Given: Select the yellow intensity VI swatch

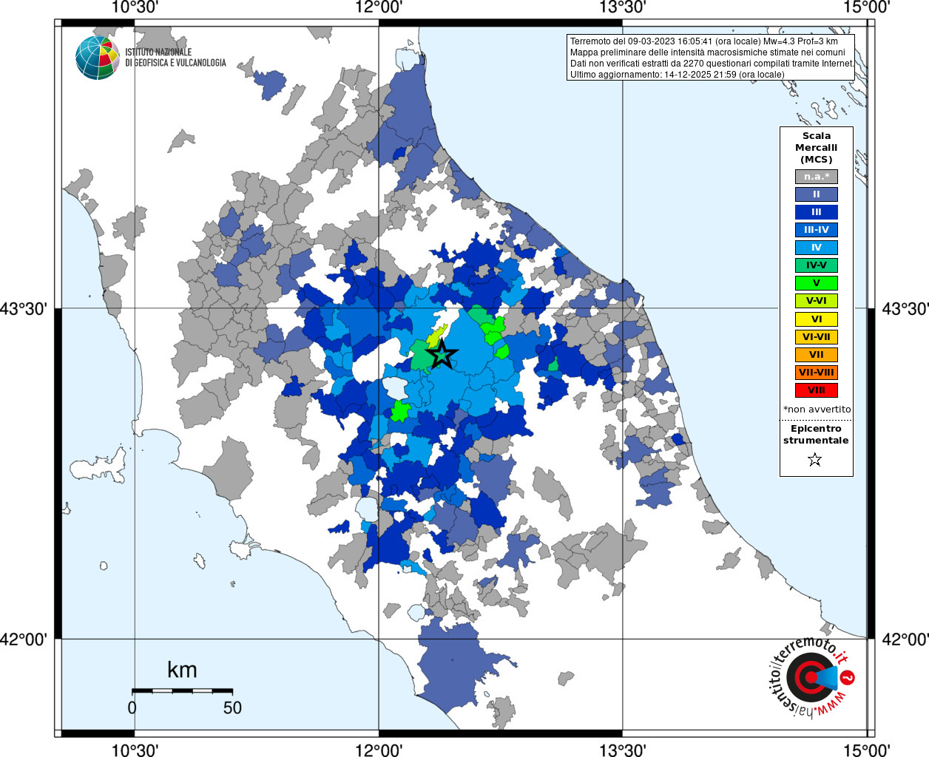Looking at the screenshot, I should pos(817,319).
